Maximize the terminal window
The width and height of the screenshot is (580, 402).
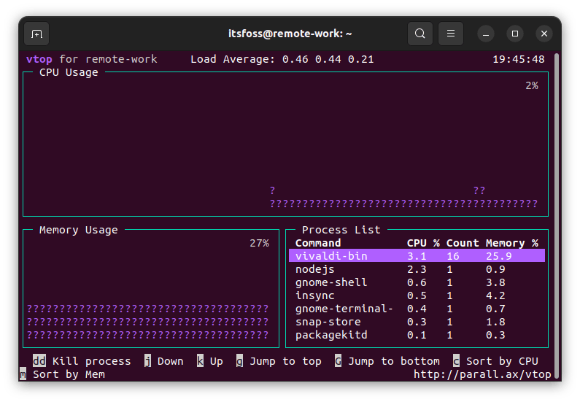coord(515,34)
